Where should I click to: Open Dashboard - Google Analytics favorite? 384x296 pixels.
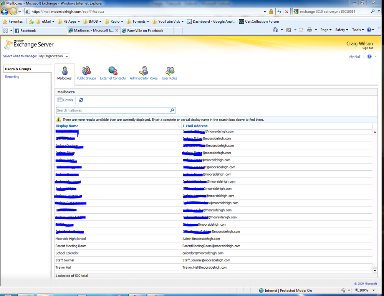[x=211, y=22]
